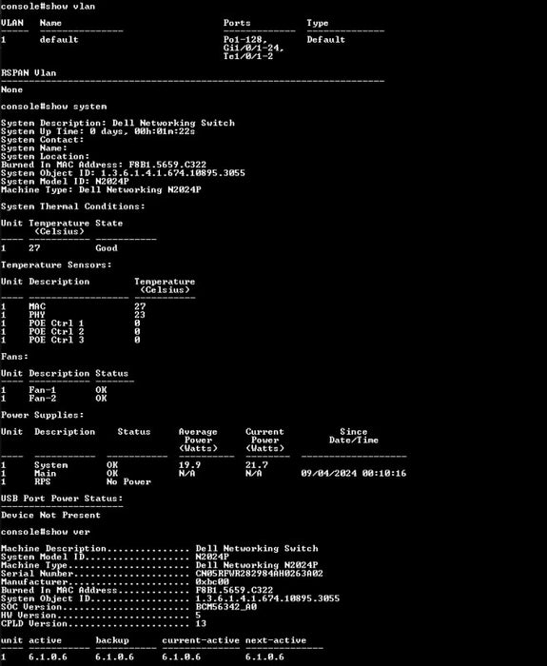The width and height of the screenshot is (547, 666).
Task: Click the System Object ID value in show system
Action: [x=173, y=173]
